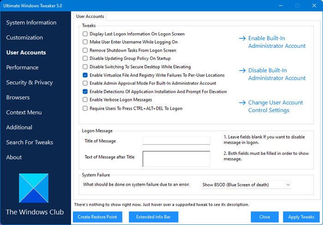This screenshot has height=225, width=323.
Task: Select the User Accounts tab
Action: point(90,16)
